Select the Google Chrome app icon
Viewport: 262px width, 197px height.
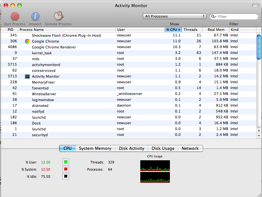click(x=27, y=41)
